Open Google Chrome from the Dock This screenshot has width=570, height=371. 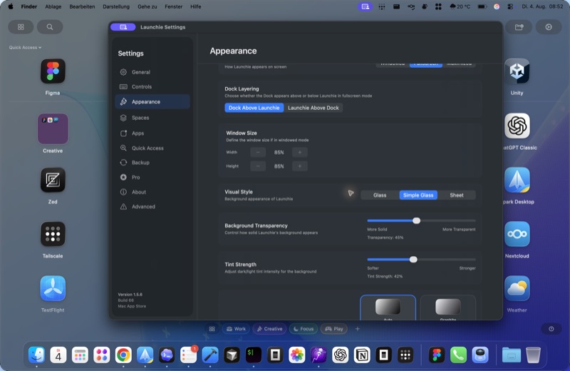[x=123, y=355]
